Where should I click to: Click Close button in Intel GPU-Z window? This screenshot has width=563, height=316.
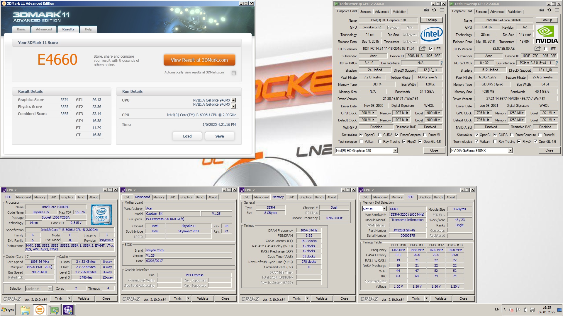[434, 150]
